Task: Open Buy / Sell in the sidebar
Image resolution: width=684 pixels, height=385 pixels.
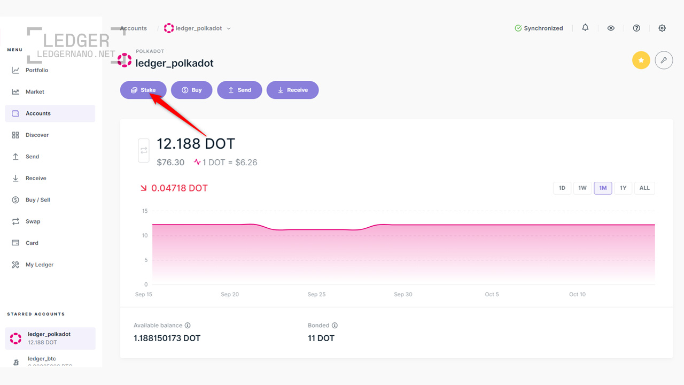Action: click(50, 199)
